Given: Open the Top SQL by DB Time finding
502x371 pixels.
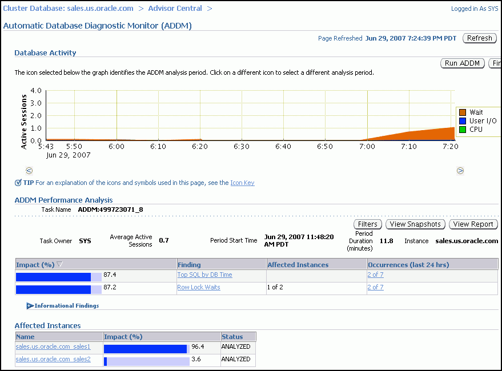Looking at the screenshot, I should pyautogui.click(x=204, y=275).
